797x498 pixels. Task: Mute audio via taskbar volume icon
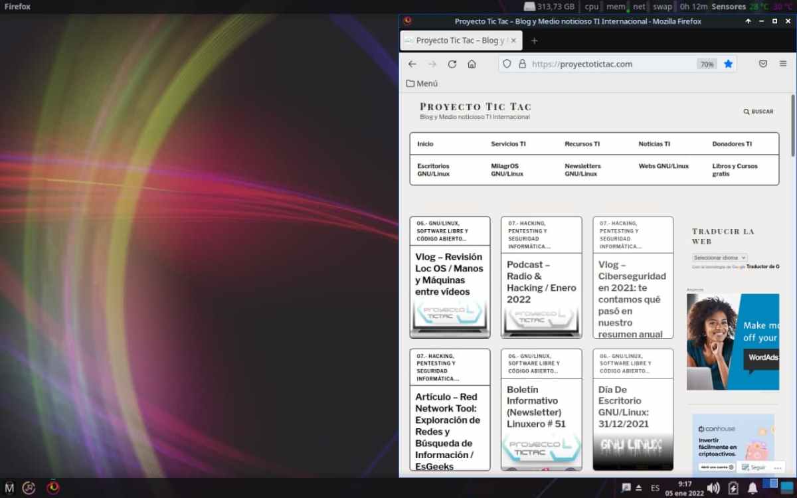pyautogui.click(x=713, y=488)
